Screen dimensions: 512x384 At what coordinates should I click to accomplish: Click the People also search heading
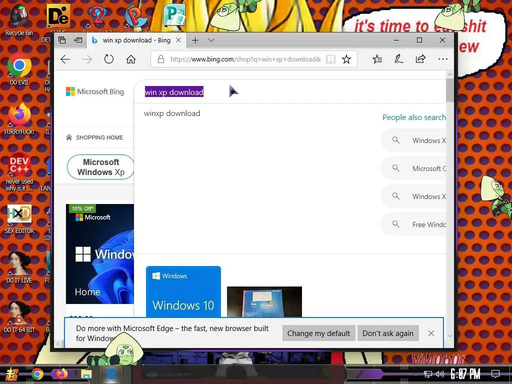414,117
